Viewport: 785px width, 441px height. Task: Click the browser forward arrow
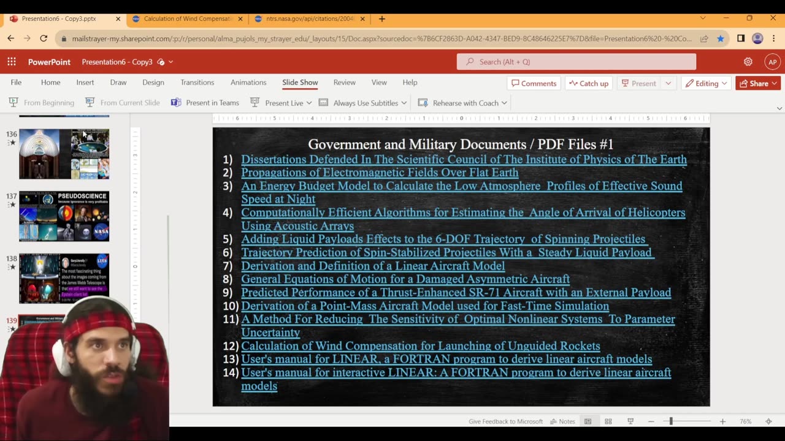coord(27,38)
